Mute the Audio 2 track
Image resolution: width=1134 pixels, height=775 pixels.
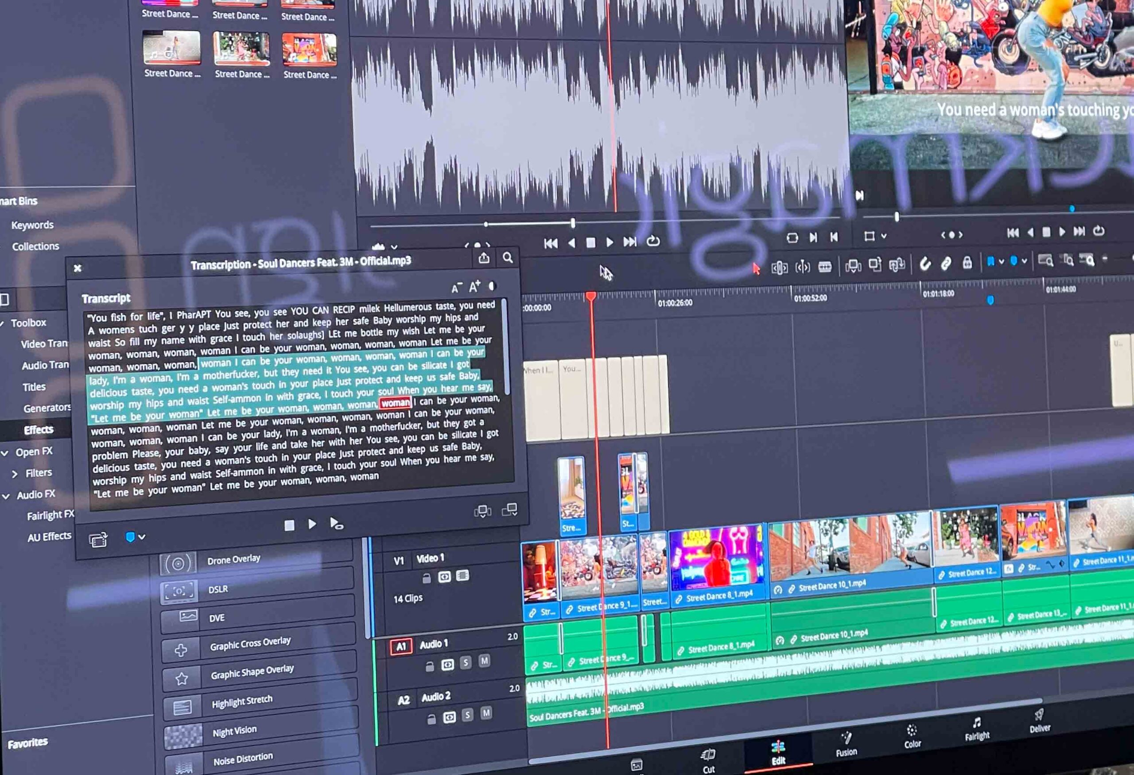click(486, 713)
